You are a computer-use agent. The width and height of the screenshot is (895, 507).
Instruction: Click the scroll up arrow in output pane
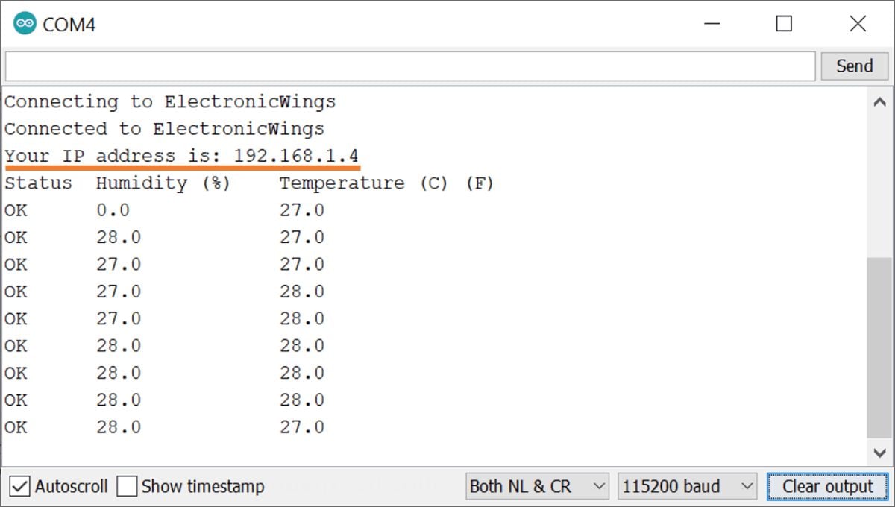pyautogui.click(x=879, y=102)
